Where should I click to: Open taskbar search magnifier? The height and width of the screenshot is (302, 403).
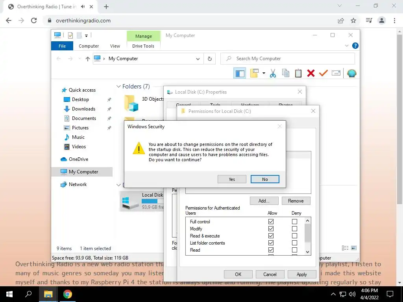click(28, 294)
